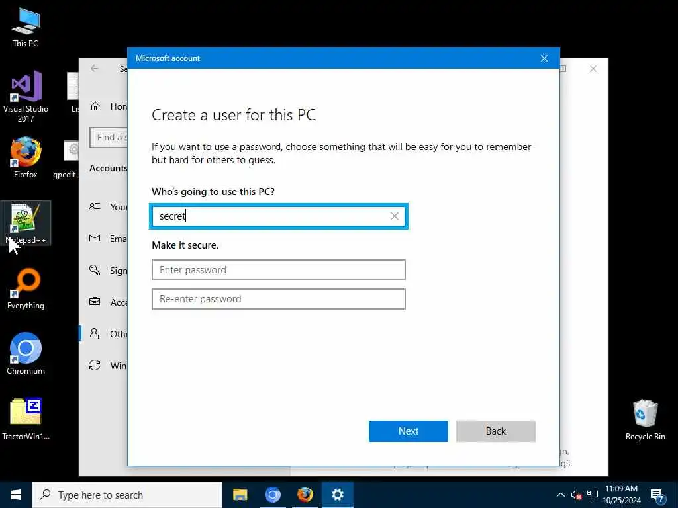The height and width of the screenshot is (508, 678).
Task: Close the Settings window behind dialog
Action: click(x=593, y=69)
